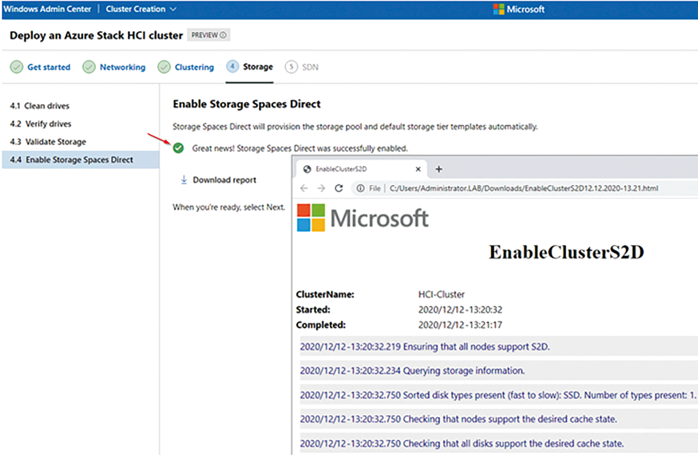Select the EnableClusterS2D browser tab

click(361, 169)
